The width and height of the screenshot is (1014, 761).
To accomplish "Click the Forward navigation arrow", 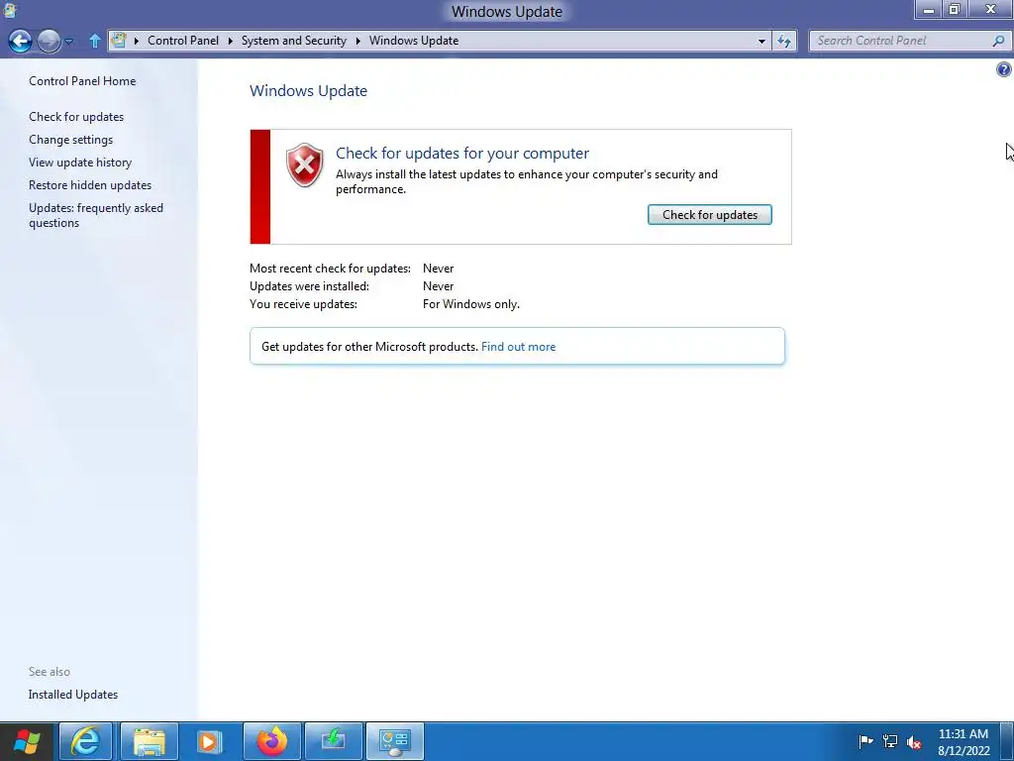I will click(x=49, y=41).
